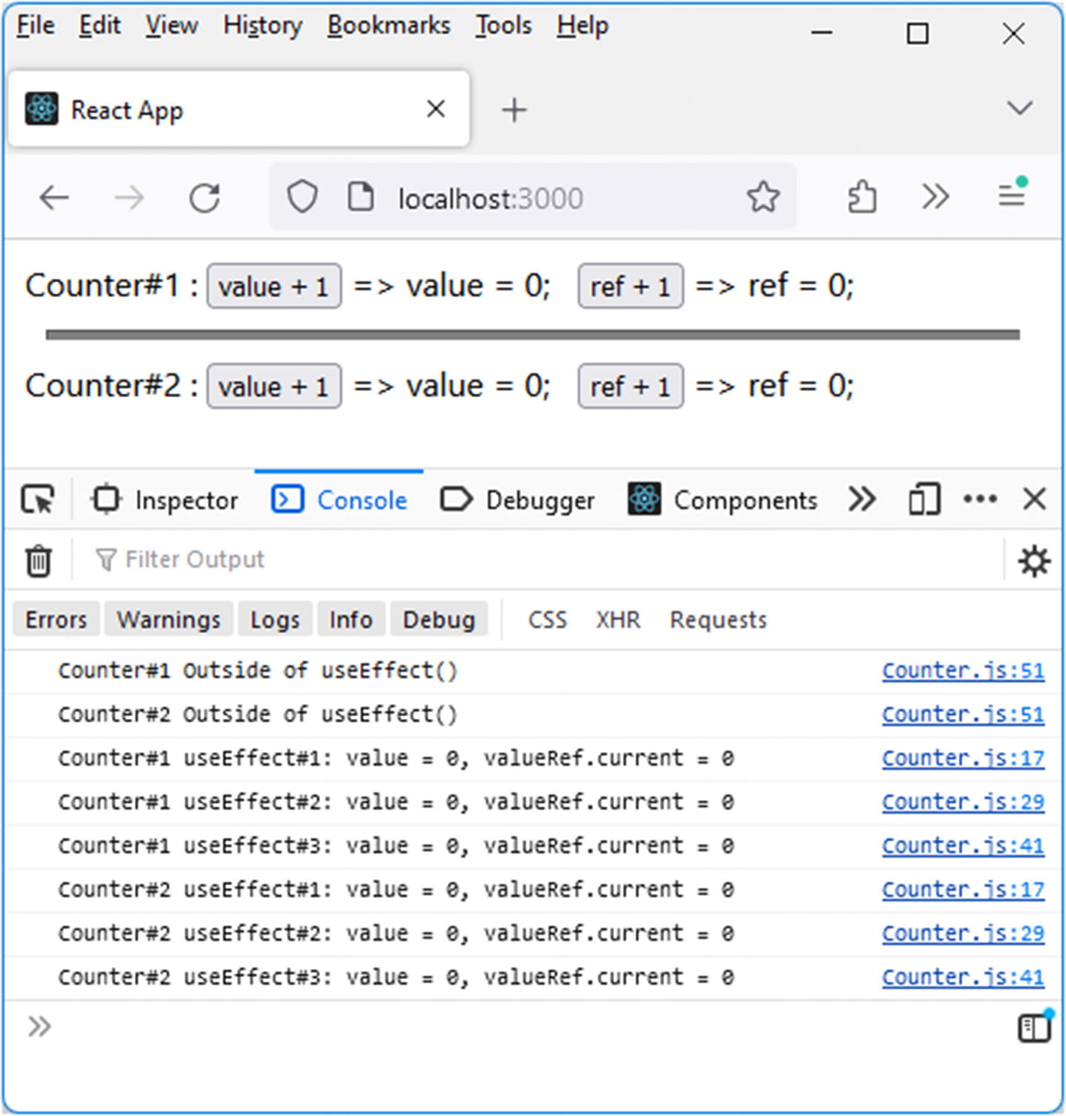Viewport: 1066px width, 1116px height.
Task: Open the list all tabs dropdown arrow
Action: coord(1019,108)
